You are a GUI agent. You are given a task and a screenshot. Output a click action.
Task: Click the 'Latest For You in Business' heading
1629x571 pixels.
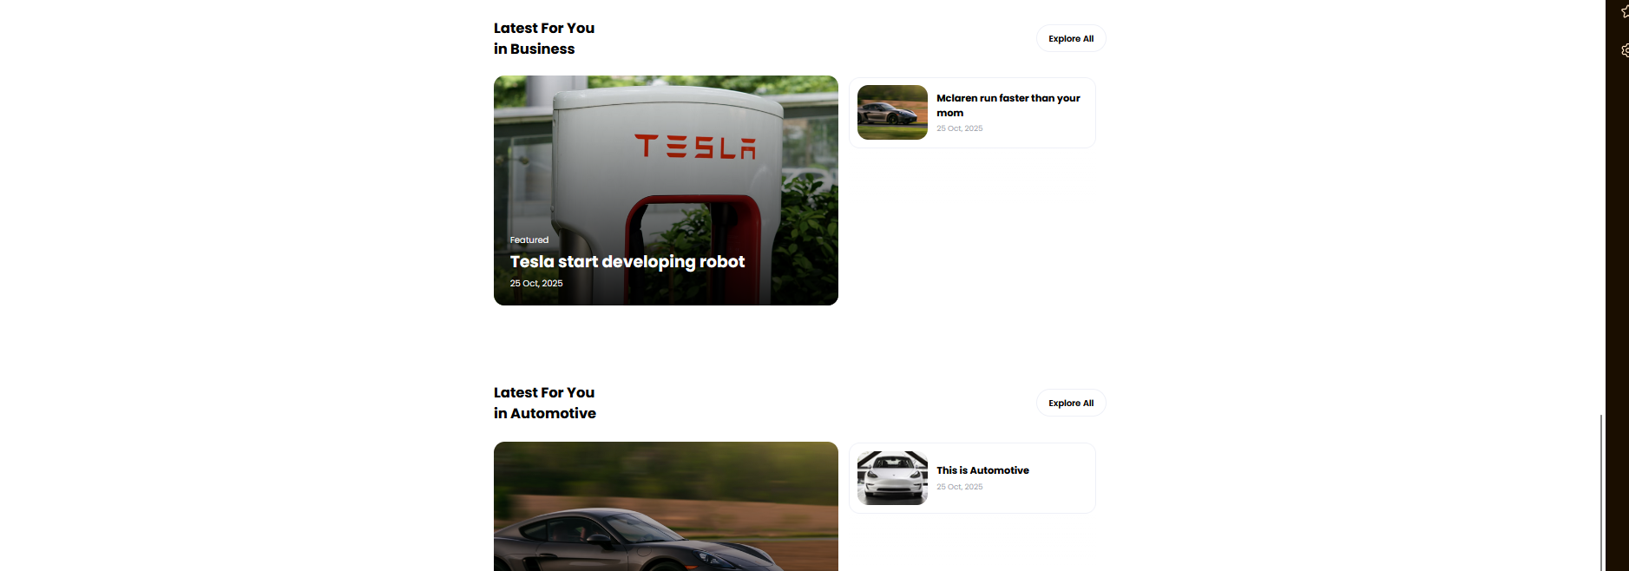pyautogui.click(x=544, y=38)
